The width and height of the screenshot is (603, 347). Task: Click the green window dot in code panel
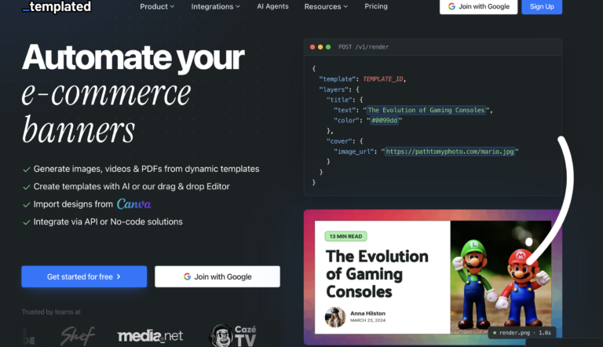coord(328,47)
